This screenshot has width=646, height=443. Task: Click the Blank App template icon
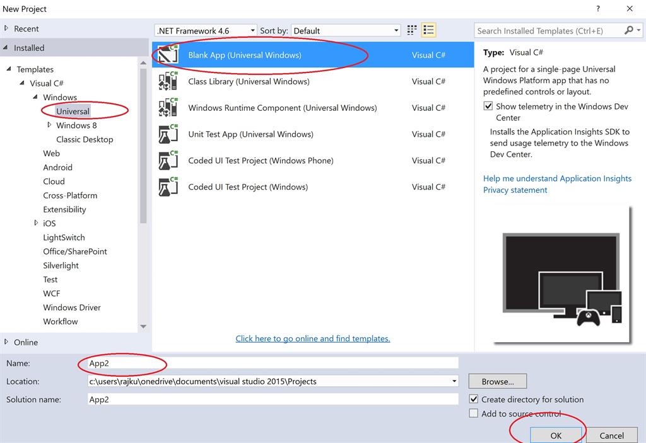[x=168, y=54]
